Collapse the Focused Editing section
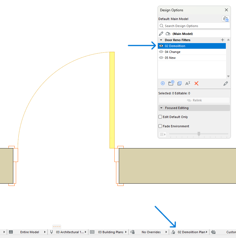This screenshot has width=236, height=238. pyautogui.click(x=161, y=108)
